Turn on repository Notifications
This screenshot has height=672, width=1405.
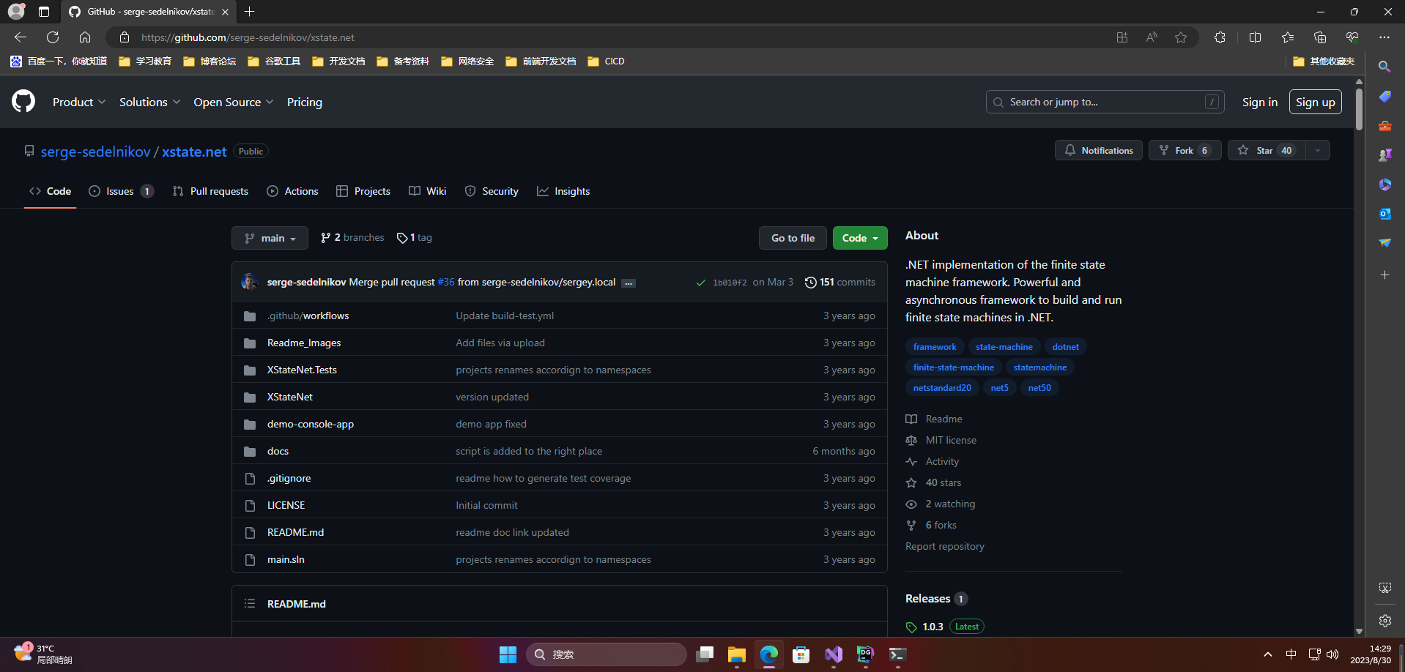click(x=1098, y=150)
